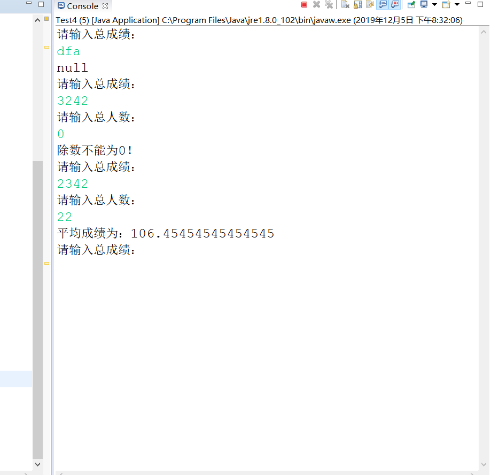491x475 pixels.
Task: Open the Display Selected Console dropdown
Action: click(x=435, y=4)
